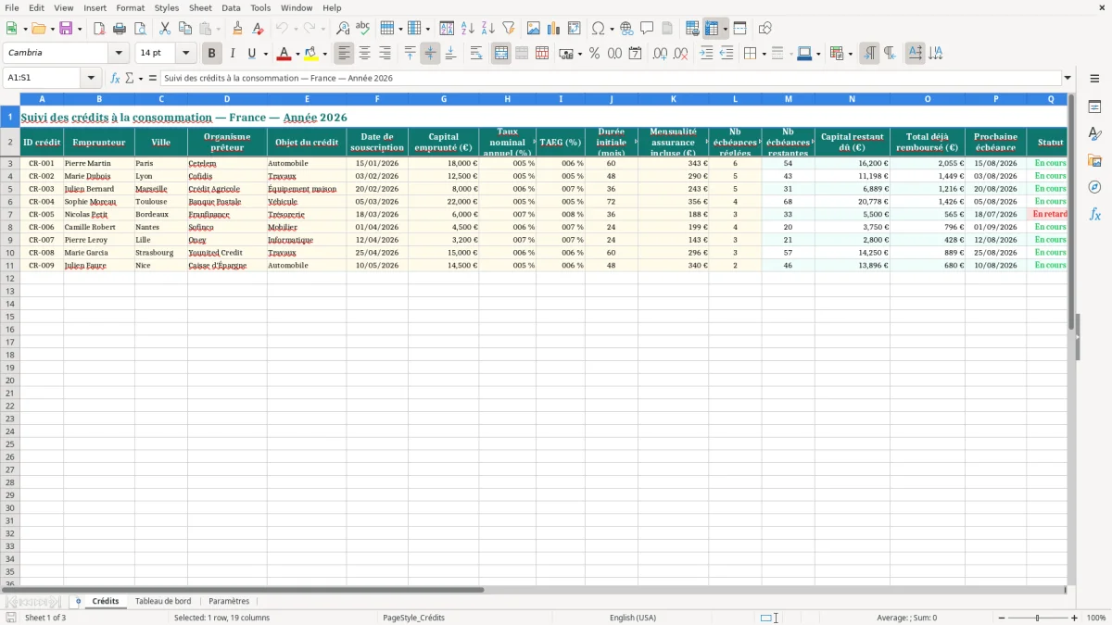Viewport: 1112px width, 625px height.
Task: Toggle Underline formatting
Action: (x=251, y=54)
